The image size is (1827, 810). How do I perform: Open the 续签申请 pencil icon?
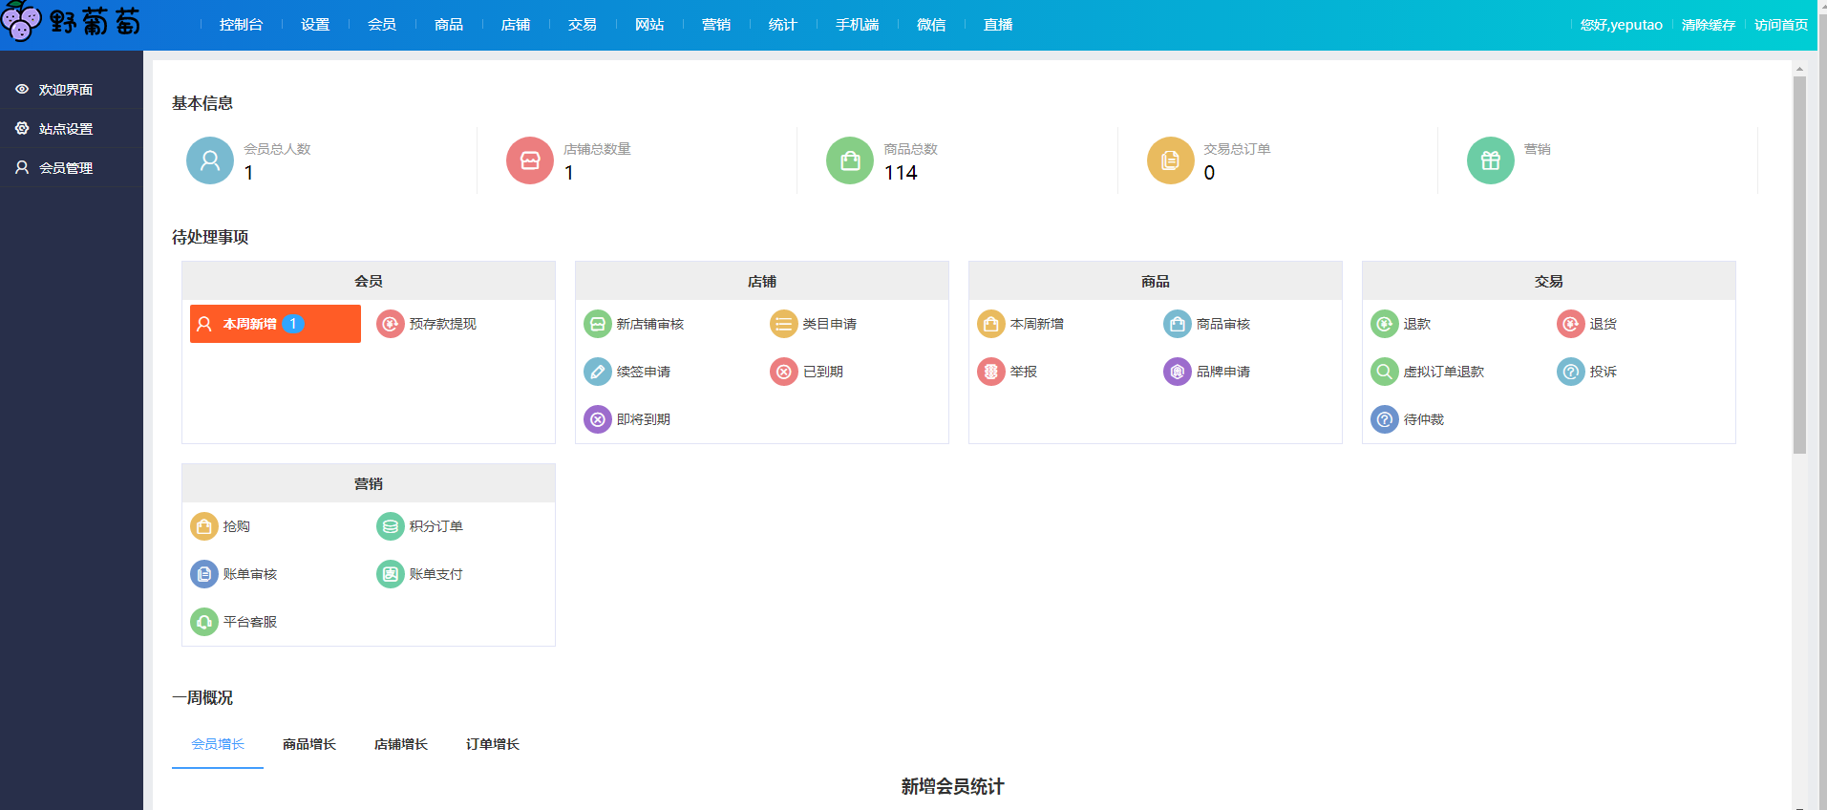597,373
